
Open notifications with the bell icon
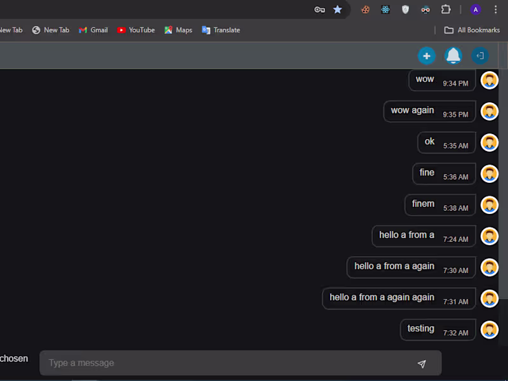point(453,56)
